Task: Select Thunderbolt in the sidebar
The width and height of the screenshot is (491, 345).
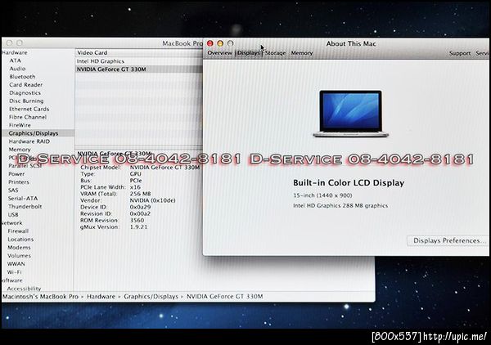Action: (x=25, y=207)
